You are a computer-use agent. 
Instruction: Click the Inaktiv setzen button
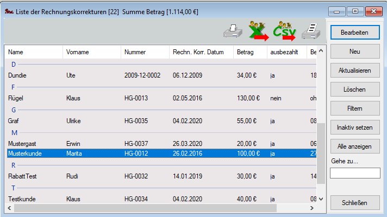pos(355,127)
